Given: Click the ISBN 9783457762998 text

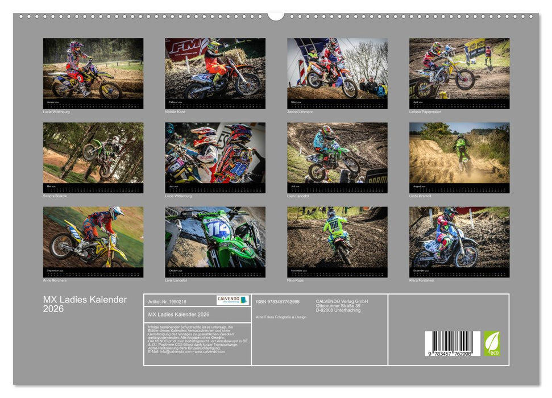Looking at the screenshot, I should tap(278, 302).
